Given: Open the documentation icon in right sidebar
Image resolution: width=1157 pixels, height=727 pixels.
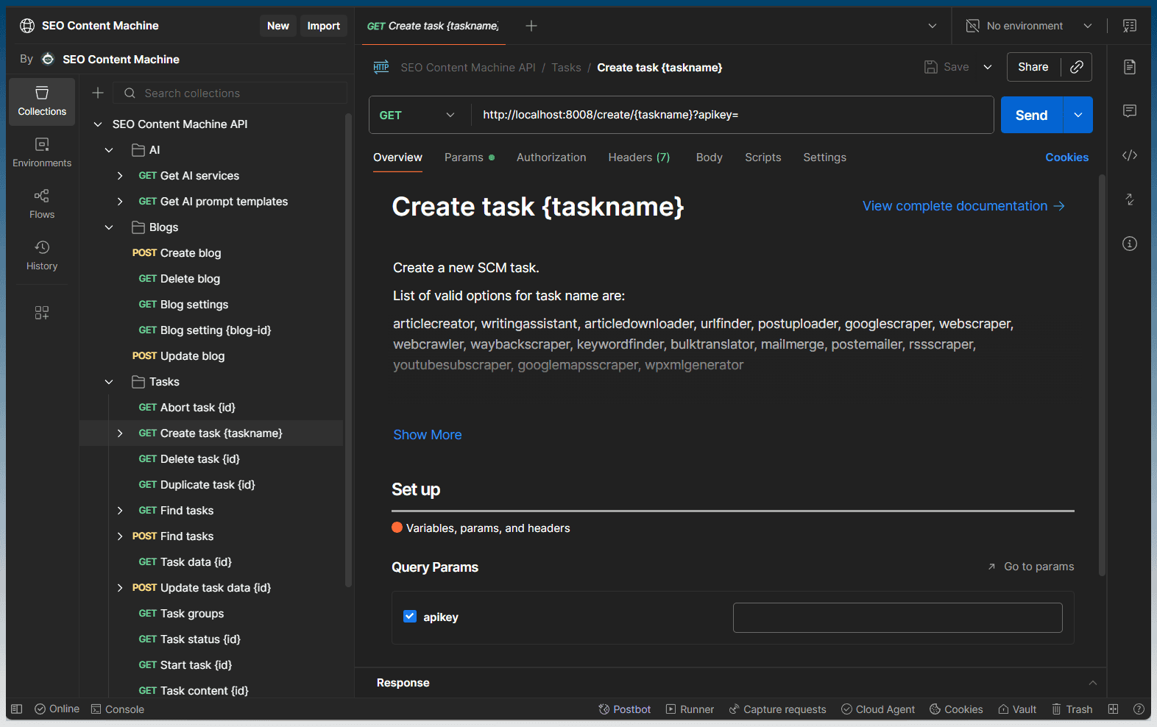Looking at the screenshot, I should click(1130, 67).
